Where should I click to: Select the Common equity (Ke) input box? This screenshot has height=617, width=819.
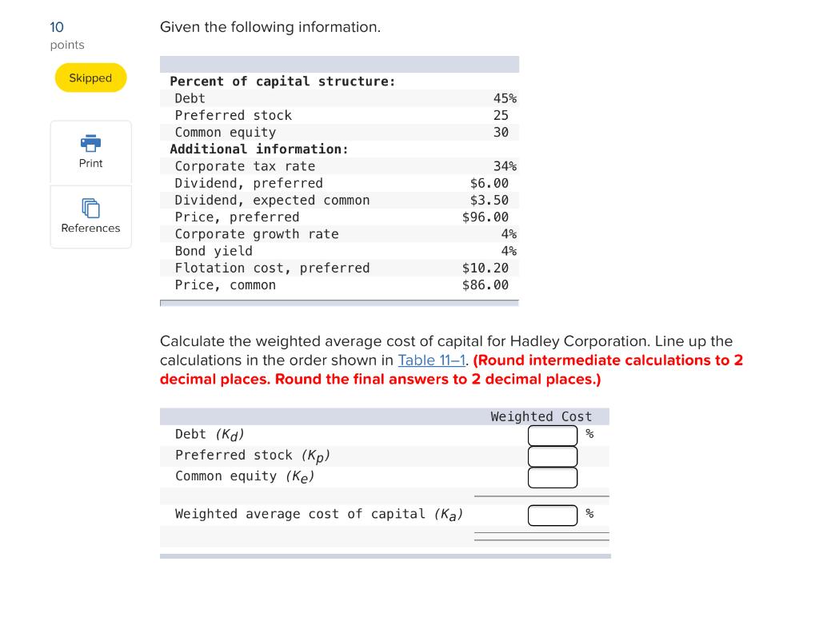(552, 476)
